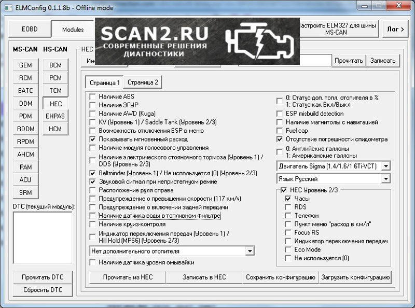Screen dimensions: 415x308
Task: Click Прочитать из HEC
Action: coord(128,277)
